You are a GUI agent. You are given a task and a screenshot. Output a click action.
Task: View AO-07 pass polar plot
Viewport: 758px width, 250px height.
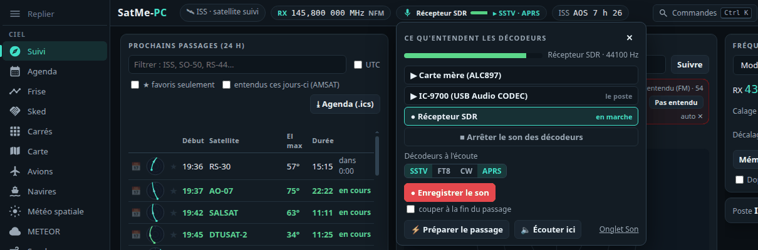point(155,191)
